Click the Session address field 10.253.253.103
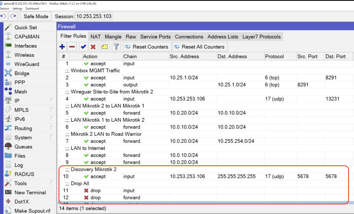This screenshot has height=214, width=354. click(94, 16)
